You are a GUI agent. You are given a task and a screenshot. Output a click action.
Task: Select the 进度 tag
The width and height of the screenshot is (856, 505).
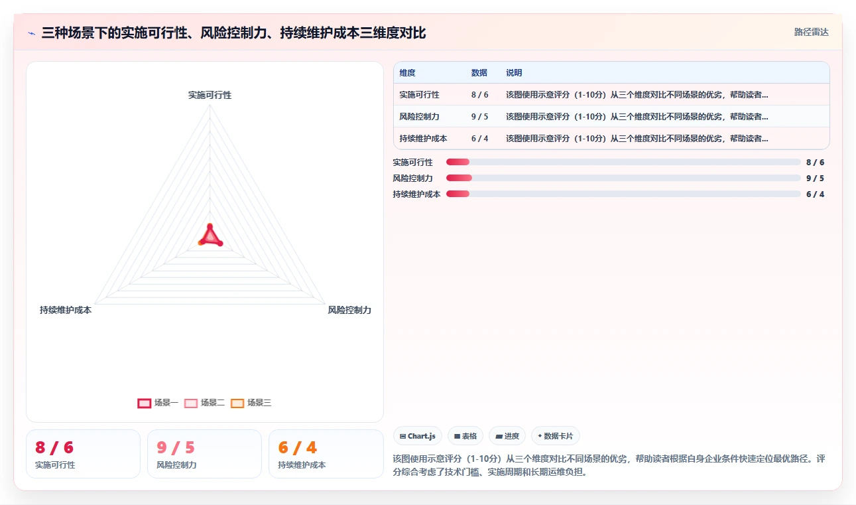pos(507,436)
